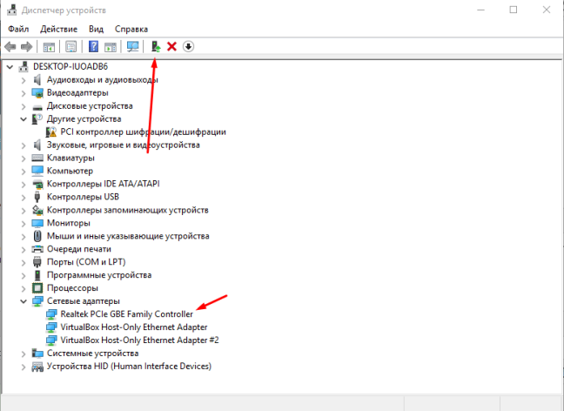Viewport: 564px width, 411px height.
Task: Toggle the console tree toolbar icon
Action: tap(49, 47)
